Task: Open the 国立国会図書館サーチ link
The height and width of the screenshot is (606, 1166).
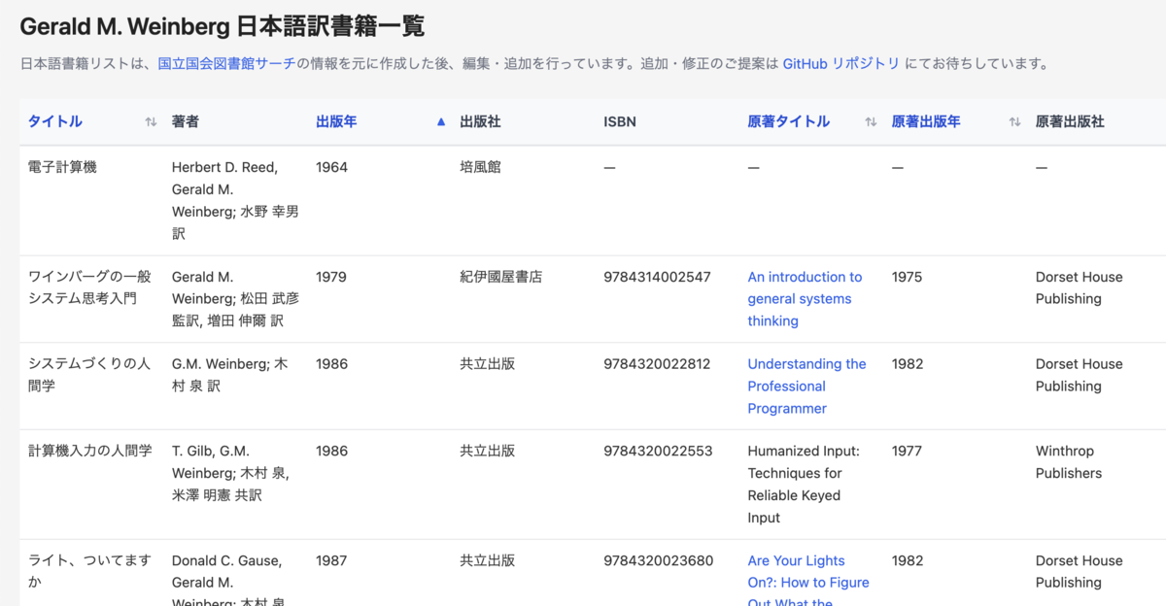Action: tap(226, 64)
